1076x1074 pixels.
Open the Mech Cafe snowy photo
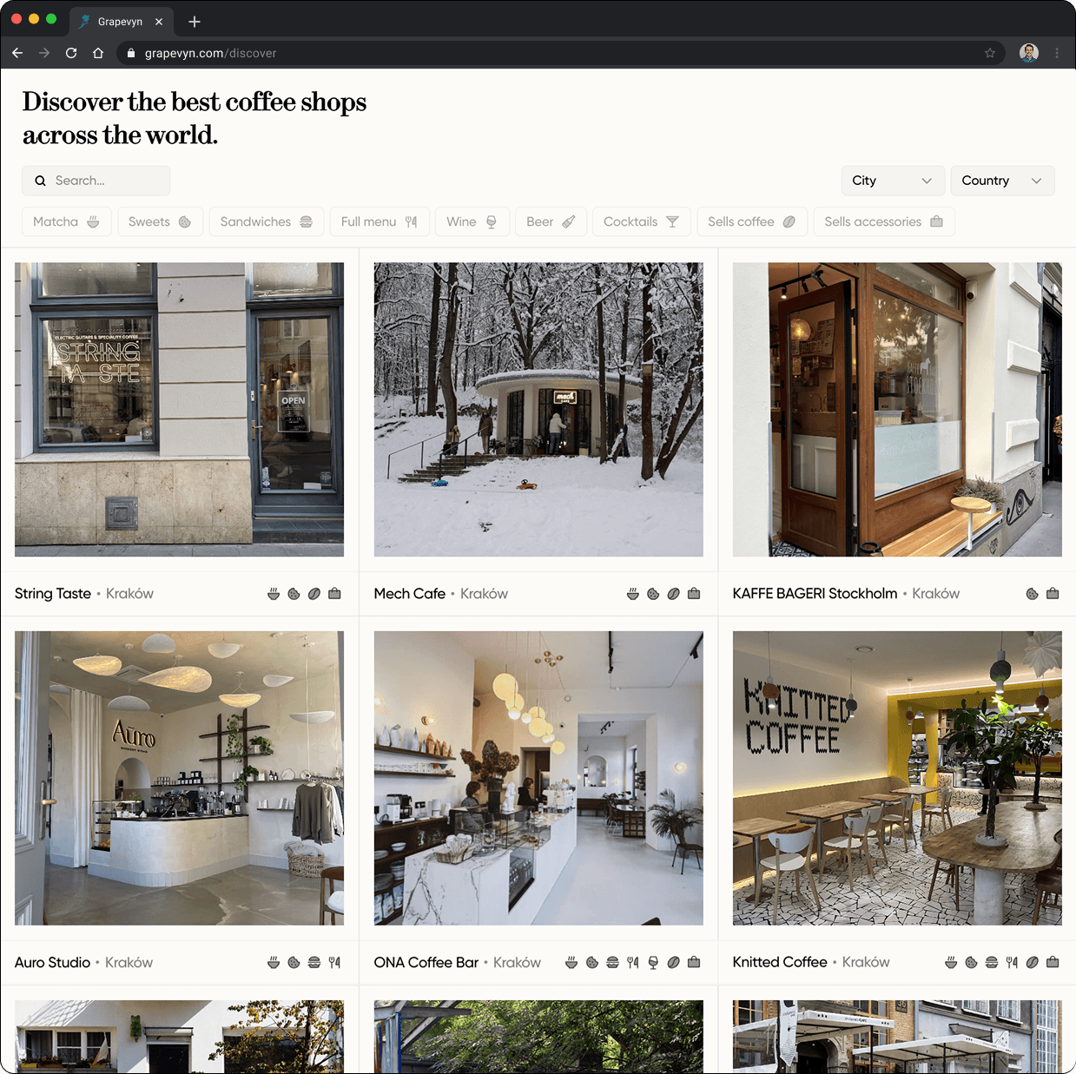tap(538, 410)
